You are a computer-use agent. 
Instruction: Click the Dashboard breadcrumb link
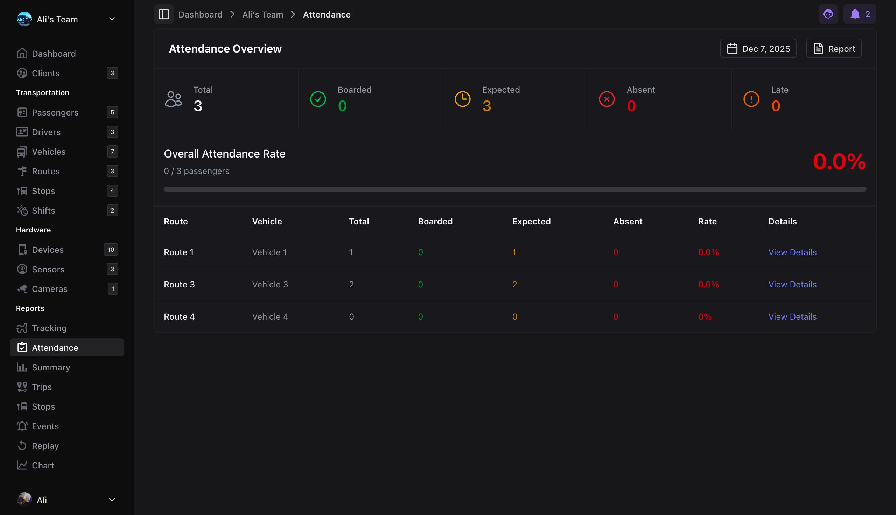point(200,14)
